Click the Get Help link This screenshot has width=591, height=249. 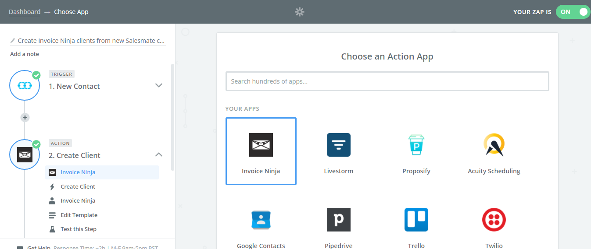[x=39, y=247]
